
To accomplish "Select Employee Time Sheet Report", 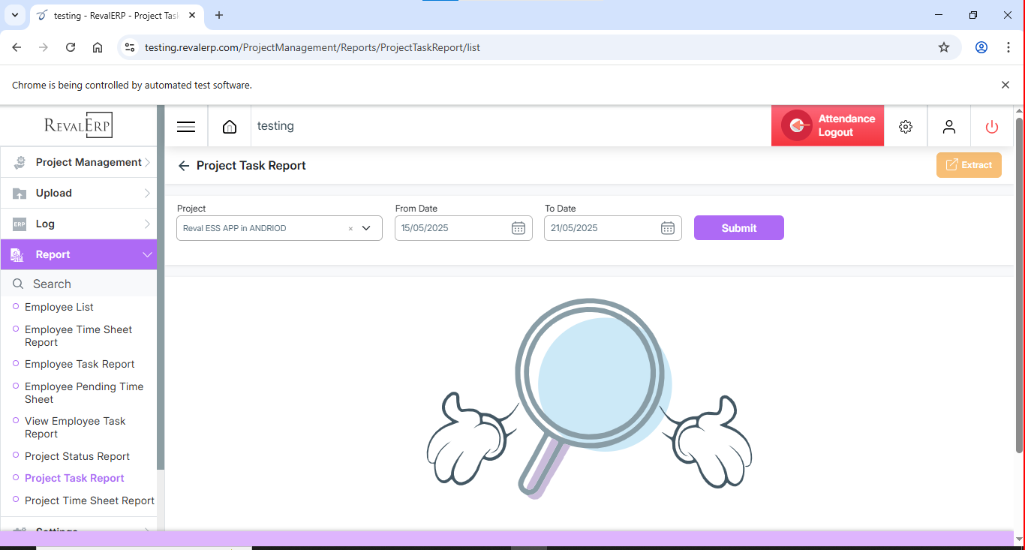I will click(x=78, y=335).
